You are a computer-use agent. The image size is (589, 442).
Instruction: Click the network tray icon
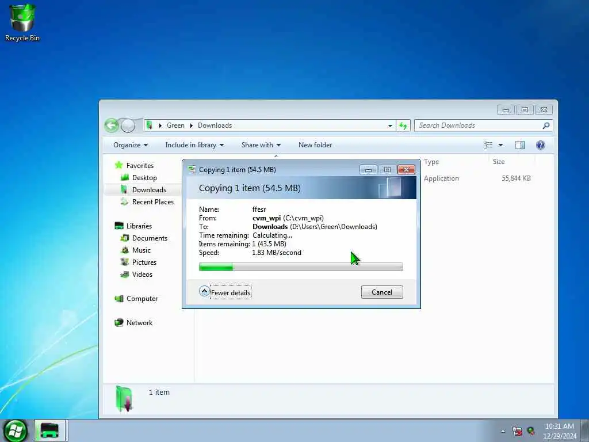click(x=517, y=432)
